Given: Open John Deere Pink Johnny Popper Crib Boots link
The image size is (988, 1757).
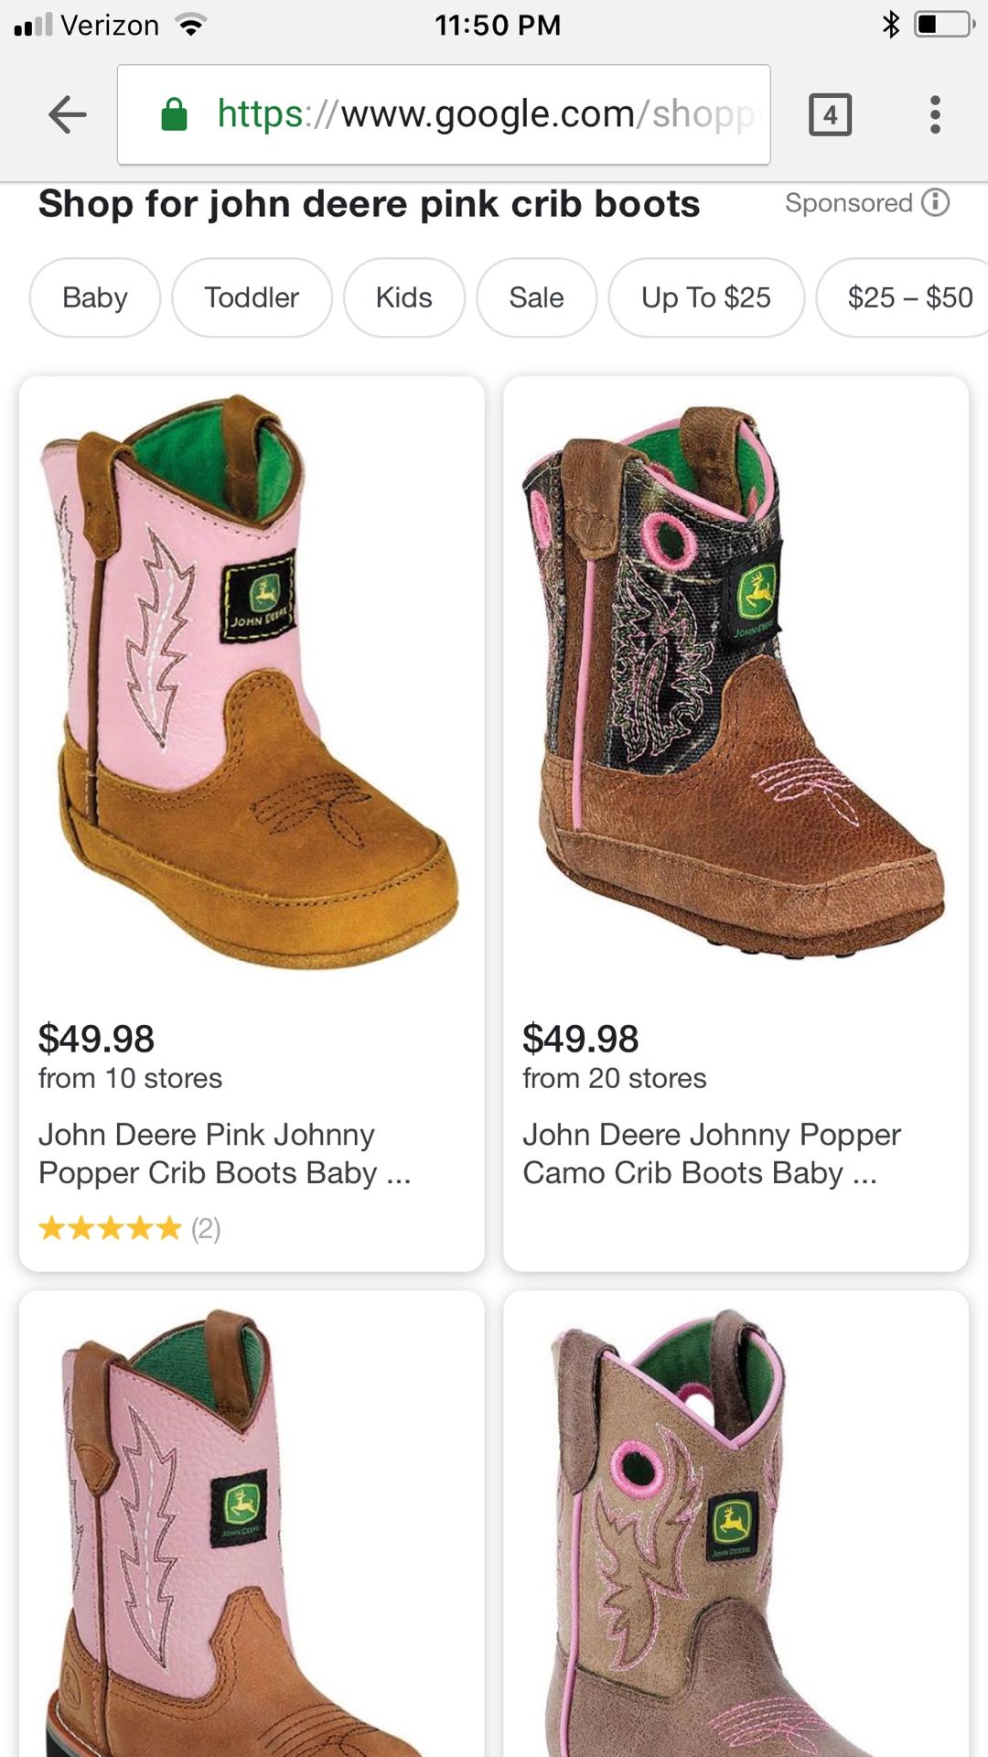Looking at the screenshot, I should [224, 1154].
